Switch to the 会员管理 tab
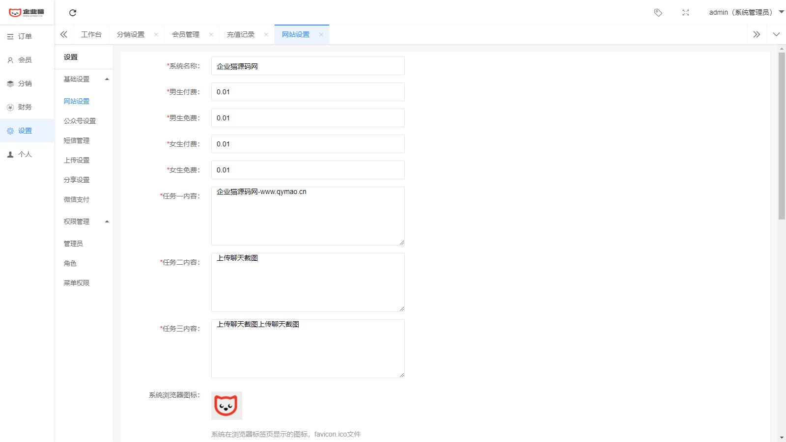Viewport: 786px width, 442px height. tap(186, 34)
